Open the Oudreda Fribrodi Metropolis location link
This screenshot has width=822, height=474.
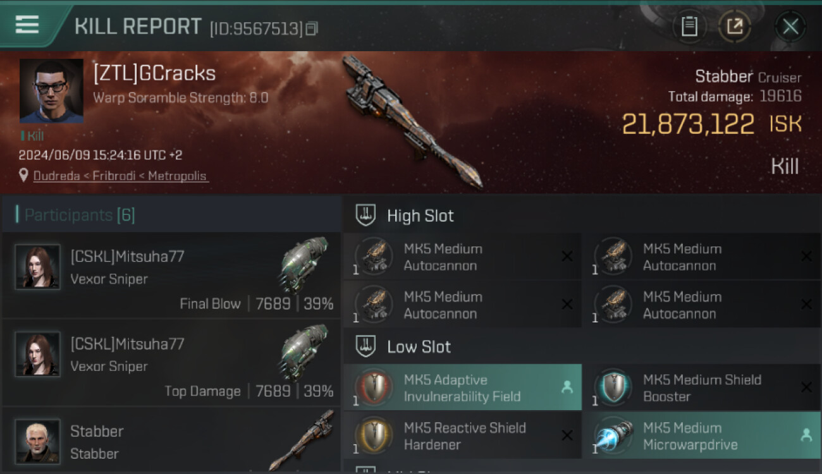(x=120, y=176)
